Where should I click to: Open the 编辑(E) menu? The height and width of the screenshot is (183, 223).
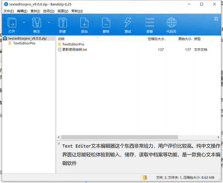[x=22, y=11]
